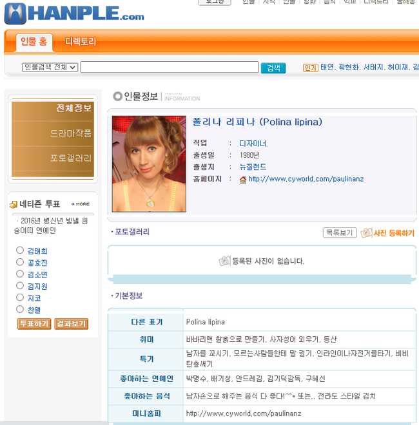Screen dimensions: 419x425
Task: Select the 김태희 radio option
Action: (x=20, y=250)
